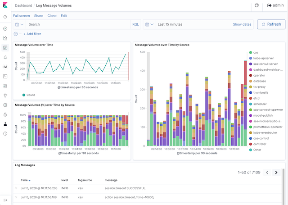The width and height of the screenshot is (288, 205).
Task: Toggle scheduler legend entry
Action: point(258,104)
